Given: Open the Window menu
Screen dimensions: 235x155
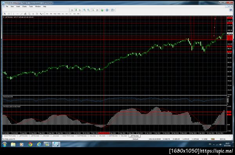Looking at the screenshot, I should pos(38,7).
